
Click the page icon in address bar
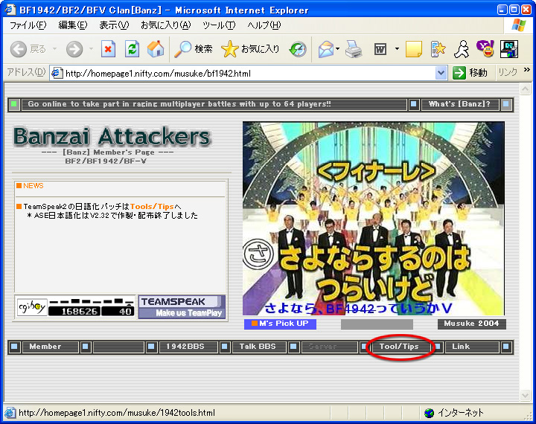pos(57,73)
